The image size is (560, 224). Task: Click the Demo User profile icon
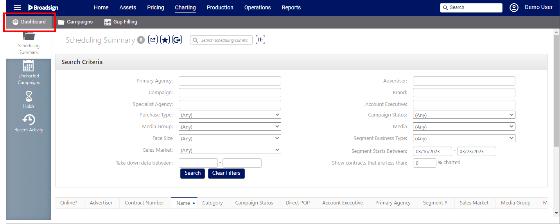pos(514,7)
